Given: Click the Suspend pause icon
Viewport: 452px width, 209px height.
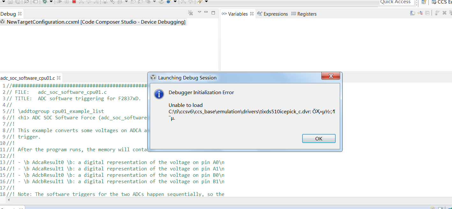Looking at the screenshot, I should click(x=67, y=2).
